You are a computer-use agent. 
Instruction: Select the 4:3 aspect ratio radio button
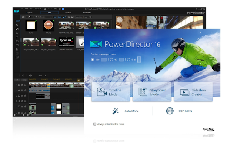coord(111,59)
